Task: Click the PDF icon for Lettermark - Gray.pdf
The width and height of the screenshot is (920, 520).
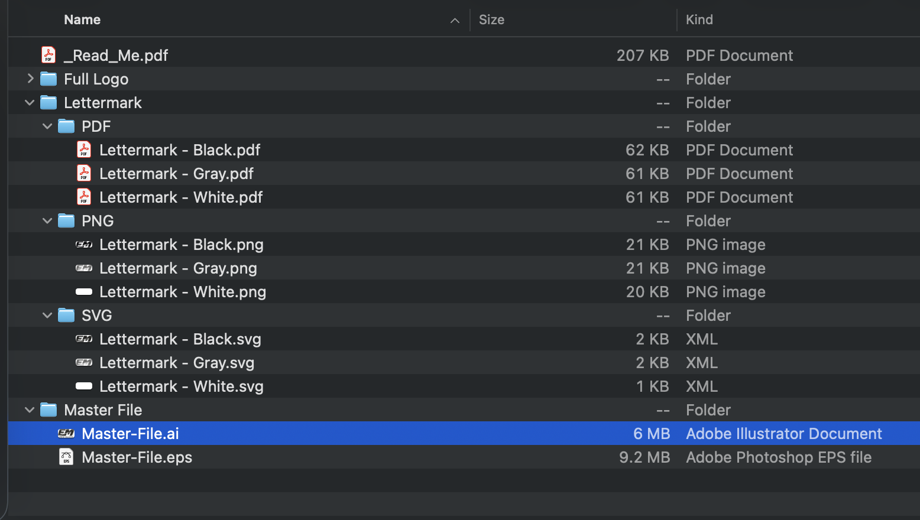Action: [x=84, y=173]
